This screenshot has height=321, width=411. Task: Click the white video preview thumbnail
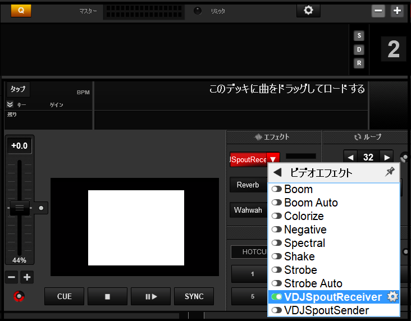pyautogui.click(x=136, y=228)
